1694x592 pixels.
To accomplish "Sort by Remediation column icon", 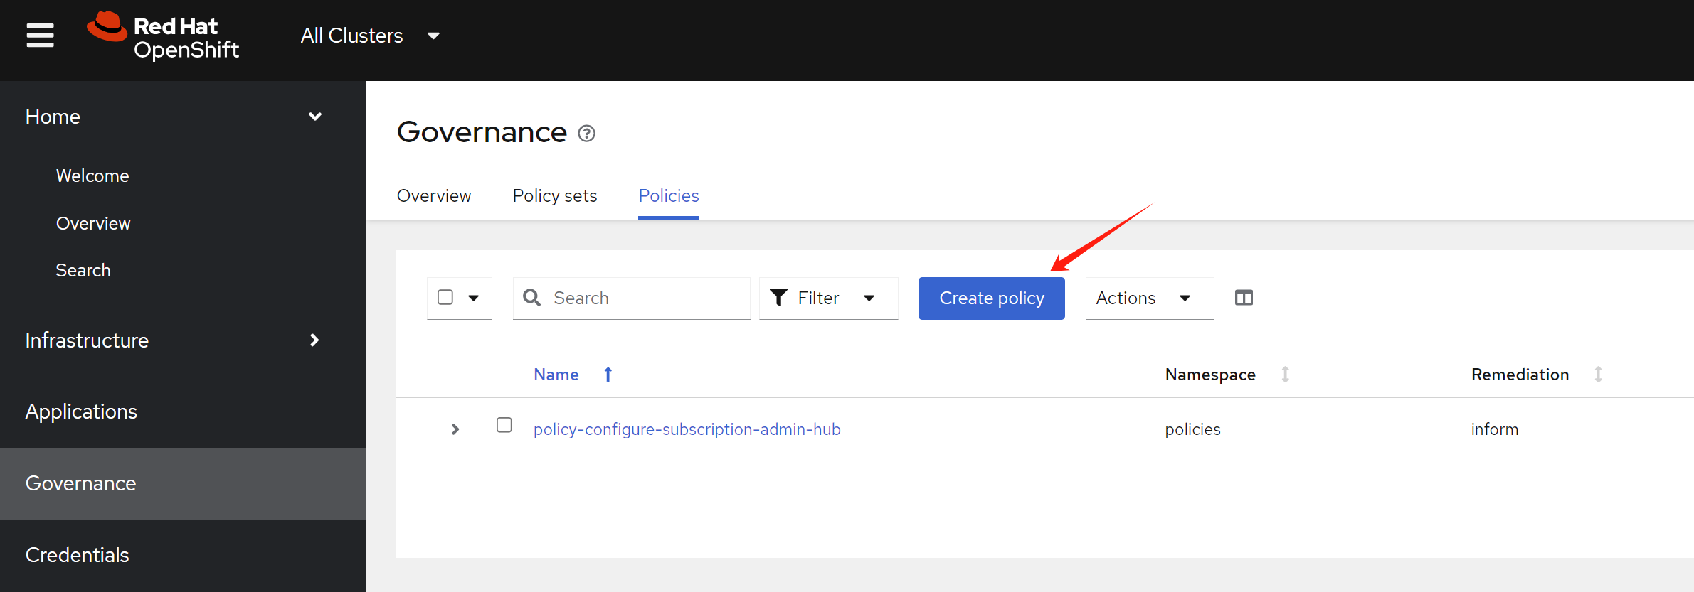I will (1598, 375).
